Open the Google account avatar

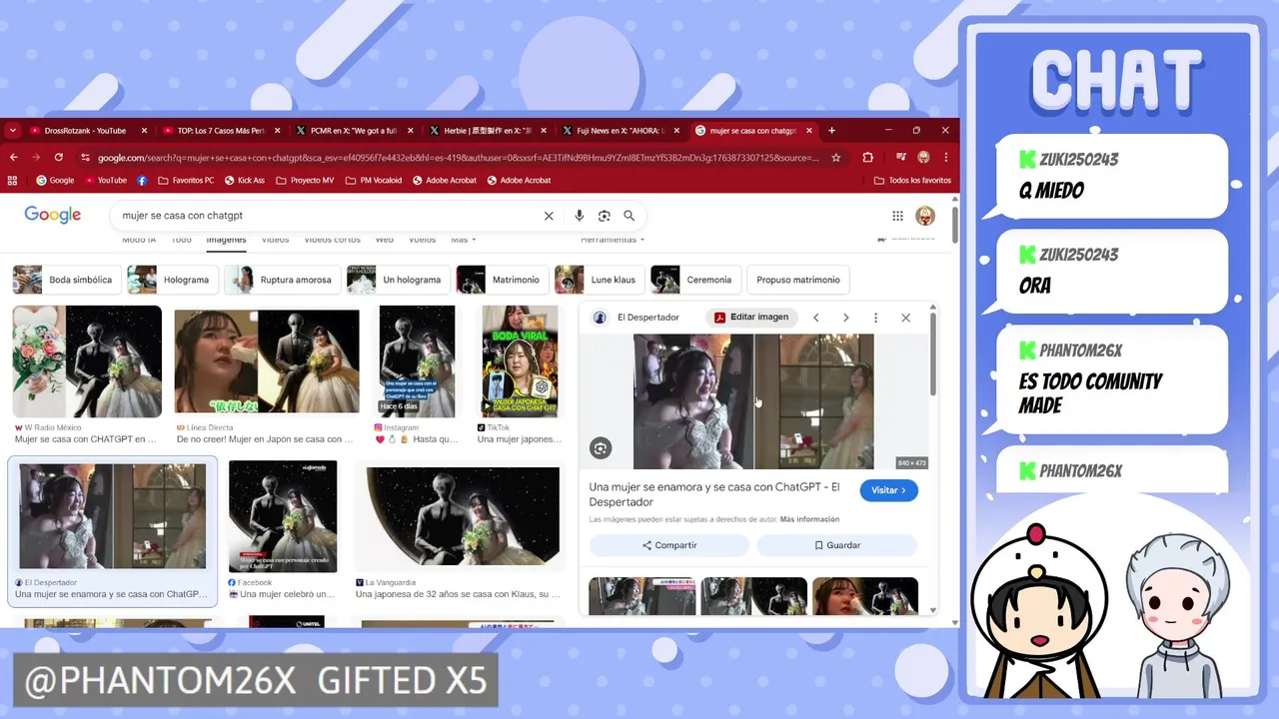point(925,216)
